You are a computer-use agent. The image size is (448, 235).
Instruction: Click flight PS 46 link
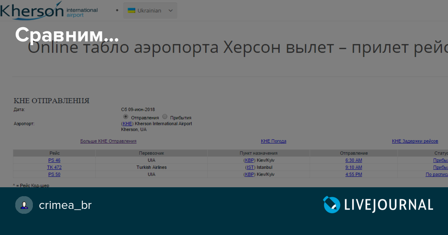(x=54, y=160)
